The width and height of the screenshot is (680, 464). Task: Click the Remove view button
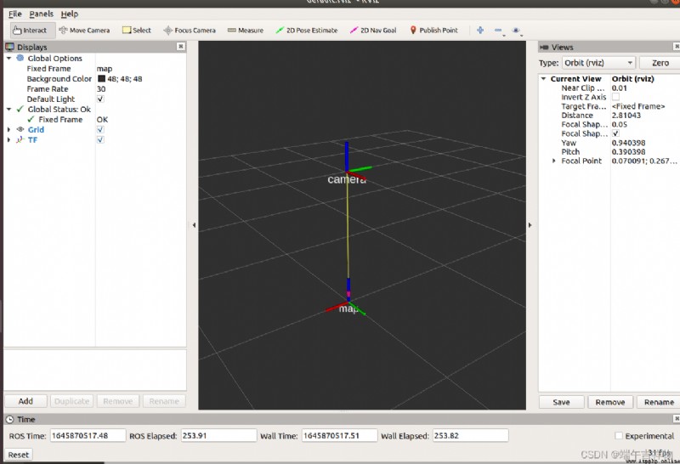pos(609,402)
